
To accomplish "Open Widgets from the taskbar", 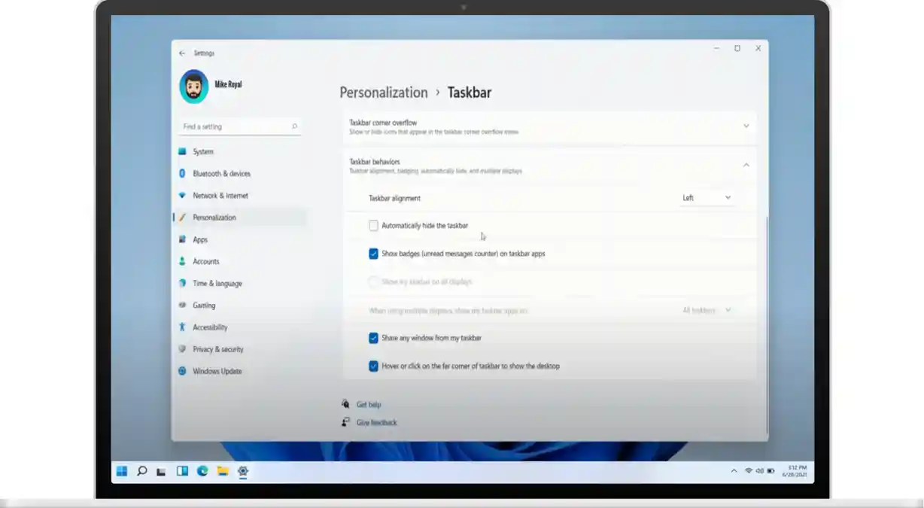I will tap(182, 471).
